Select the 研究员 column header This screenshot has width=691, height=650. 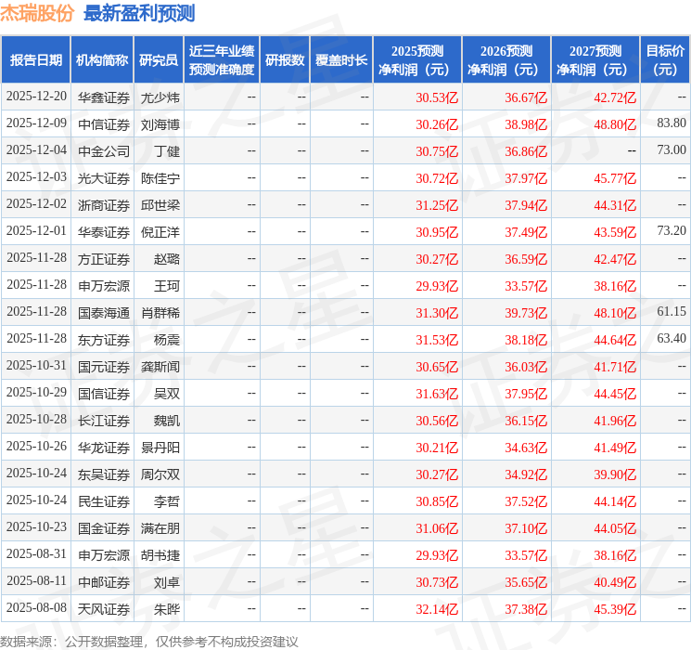pyautogui.click(x=159, y=59)
